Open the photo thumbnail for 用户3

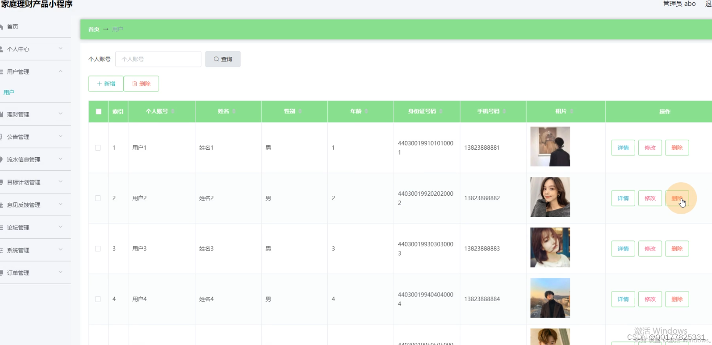[x=550, y=248]
